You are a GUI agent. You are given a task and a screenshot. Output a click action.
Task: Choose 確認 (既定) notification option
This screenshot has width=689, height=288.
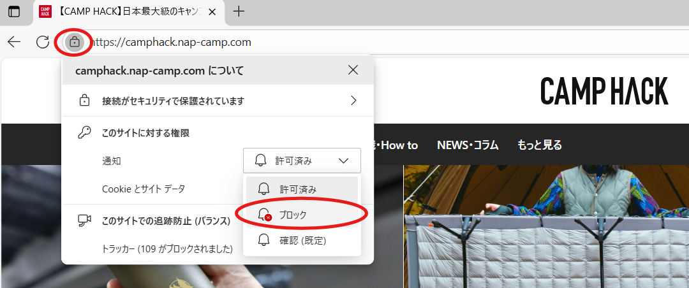(x=302, y=240)
